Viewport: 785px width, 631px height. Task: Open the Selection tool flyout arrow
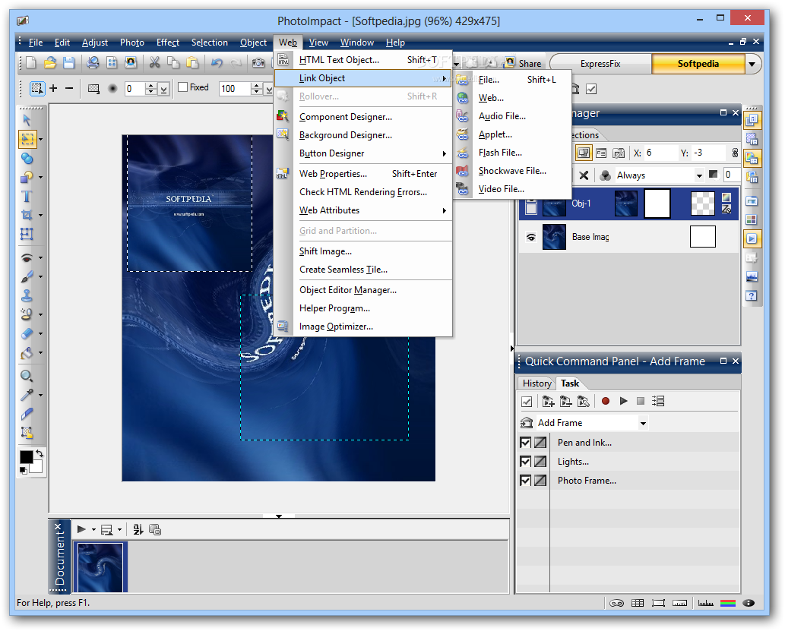pyautogui.click(x=40, y=139)
